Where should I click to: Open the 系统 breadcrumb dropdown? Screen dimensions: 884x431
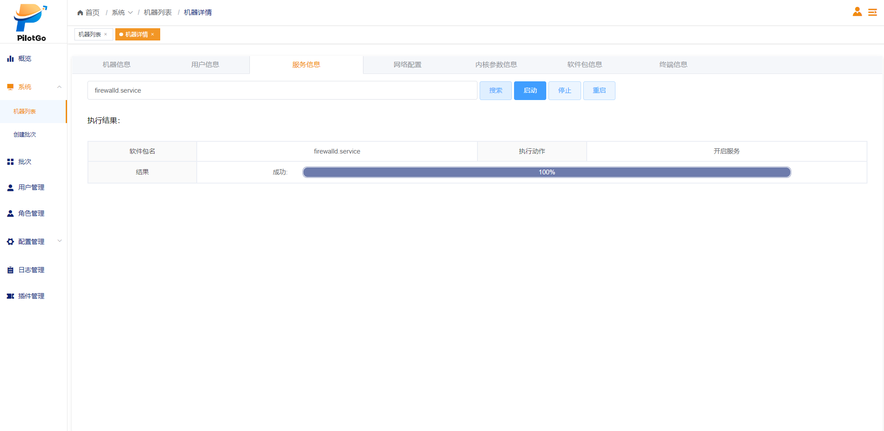[x=122, y=13]
